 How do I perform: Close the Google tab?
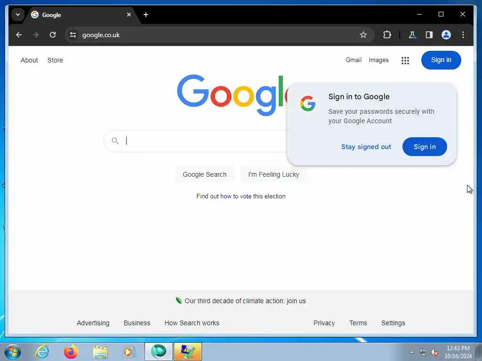tap(129, 15)
